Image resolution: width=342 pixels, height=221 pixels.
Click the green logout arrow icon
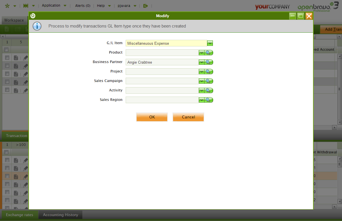point(145,6)
